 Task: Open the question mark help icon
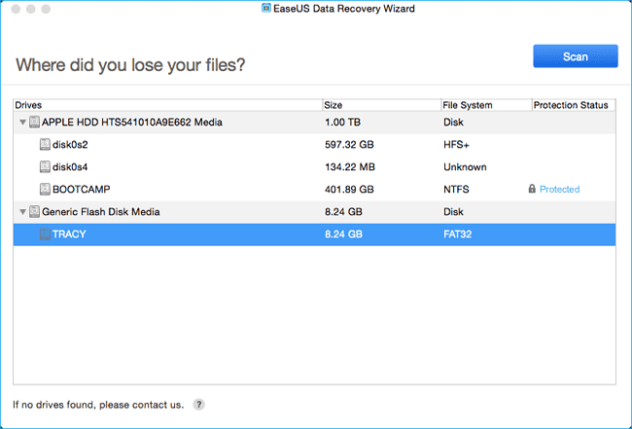[198, 404]
